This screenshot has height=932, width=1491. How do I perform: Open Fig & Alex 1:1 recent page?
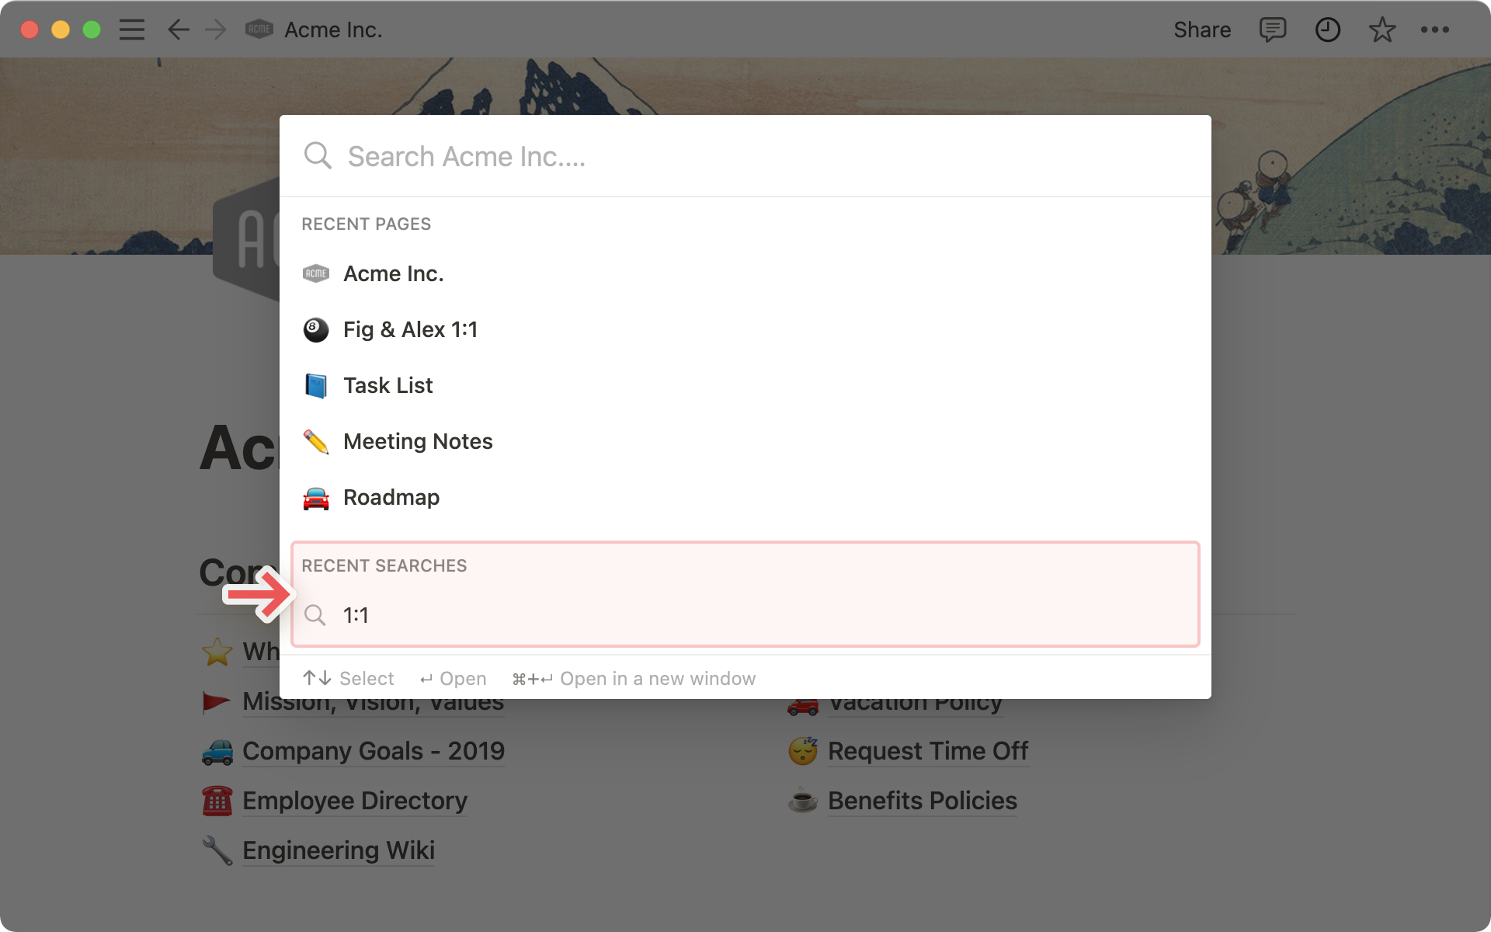pos(410,329)
